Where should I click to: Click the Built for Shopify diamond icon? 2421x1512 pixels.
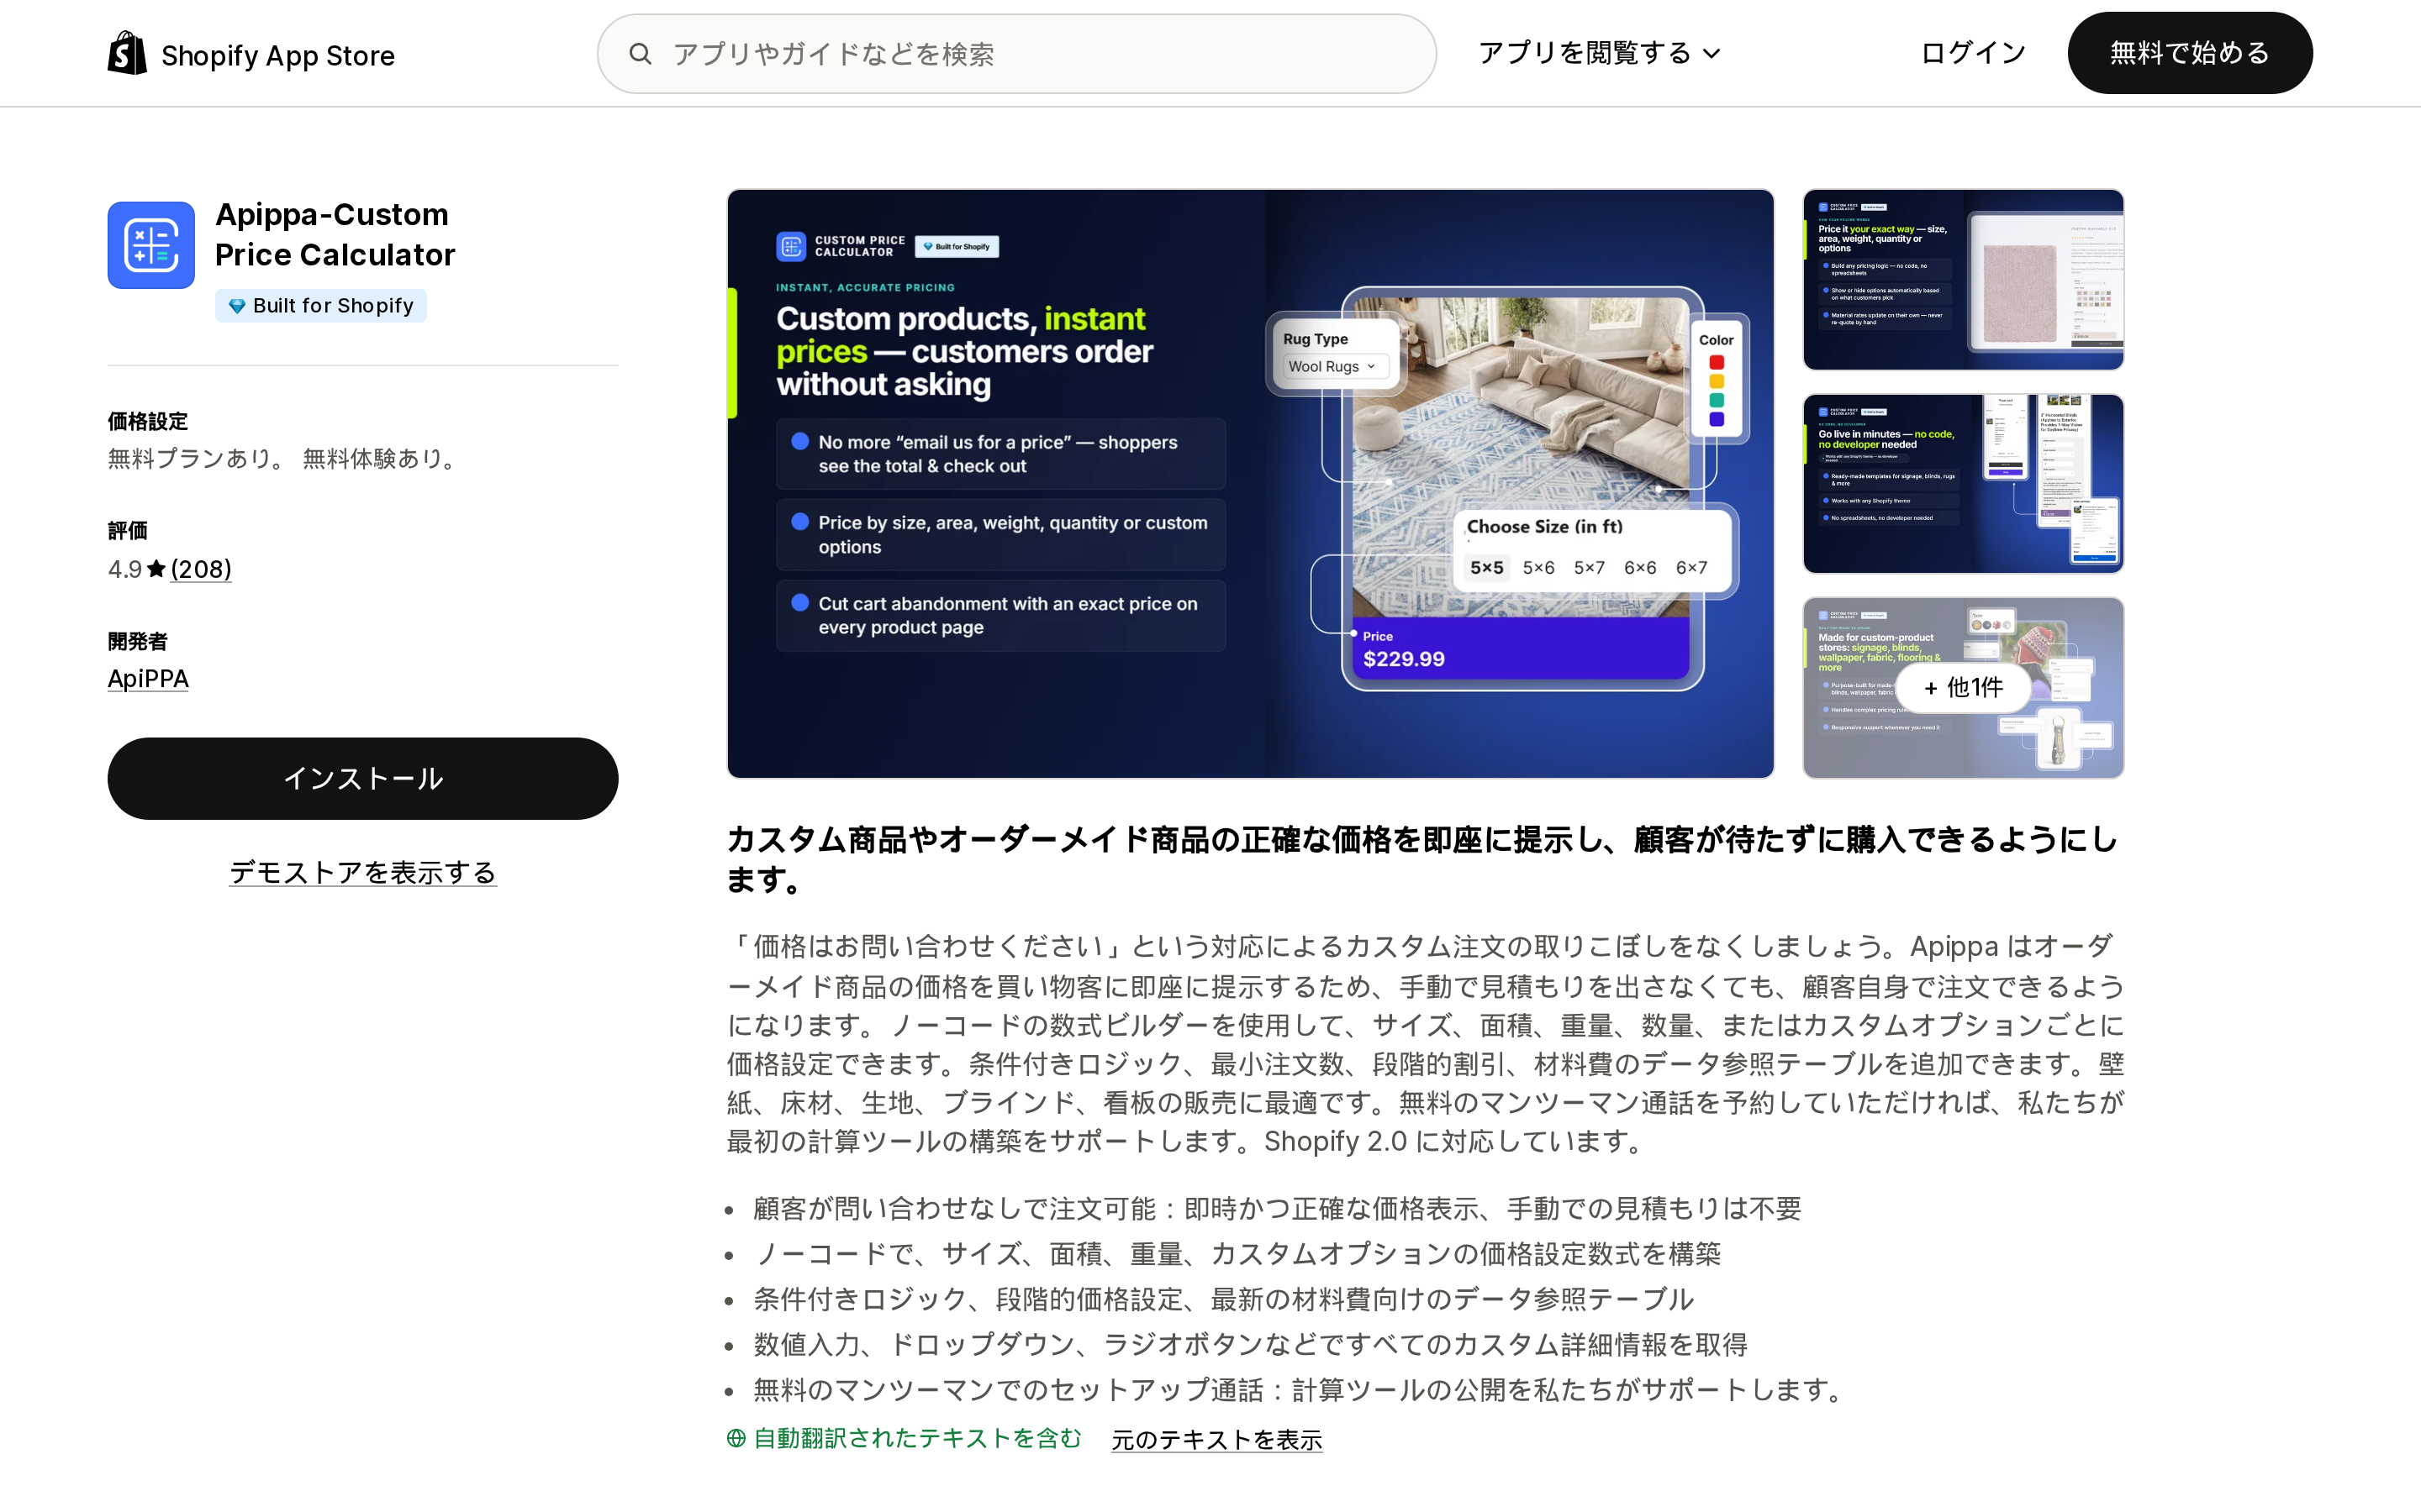(x=237, y=306)
